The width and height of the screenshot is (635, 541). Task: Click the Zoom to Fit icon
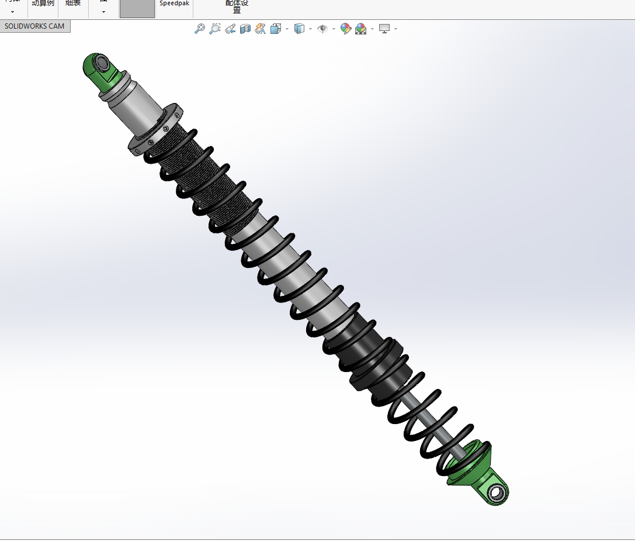[200, 29]
